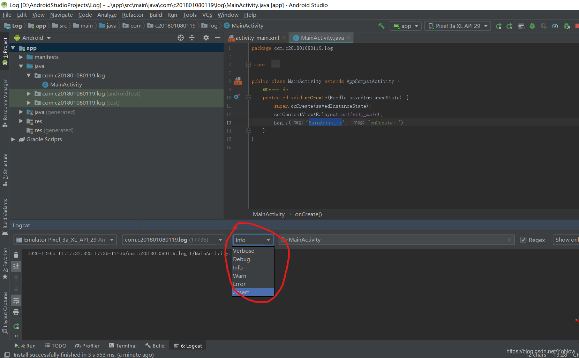579x358 pixels.
Task: Switch to the activity_main.xml tab
Action: 257,38
